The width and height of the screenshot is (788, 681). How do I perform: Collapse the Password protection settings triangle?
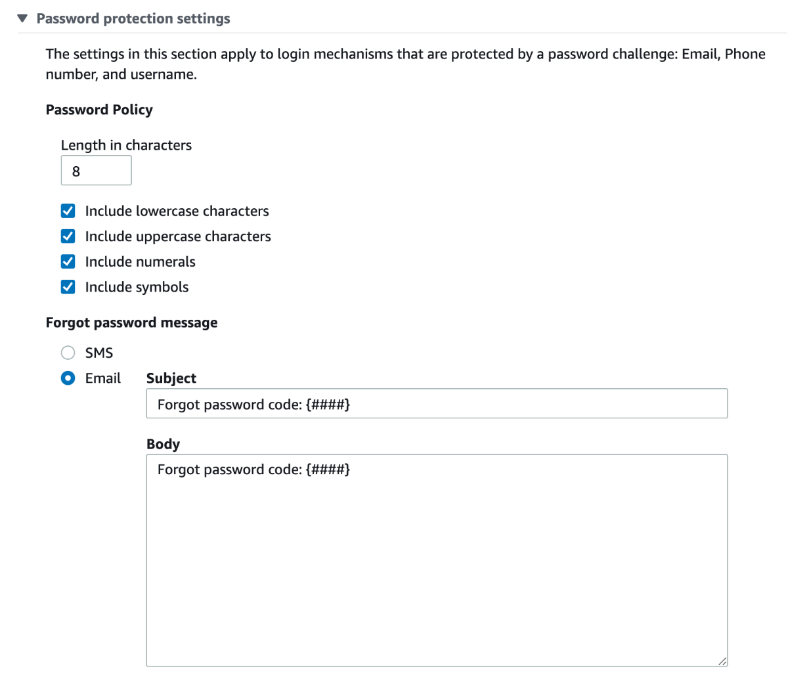tap(22, 18)
